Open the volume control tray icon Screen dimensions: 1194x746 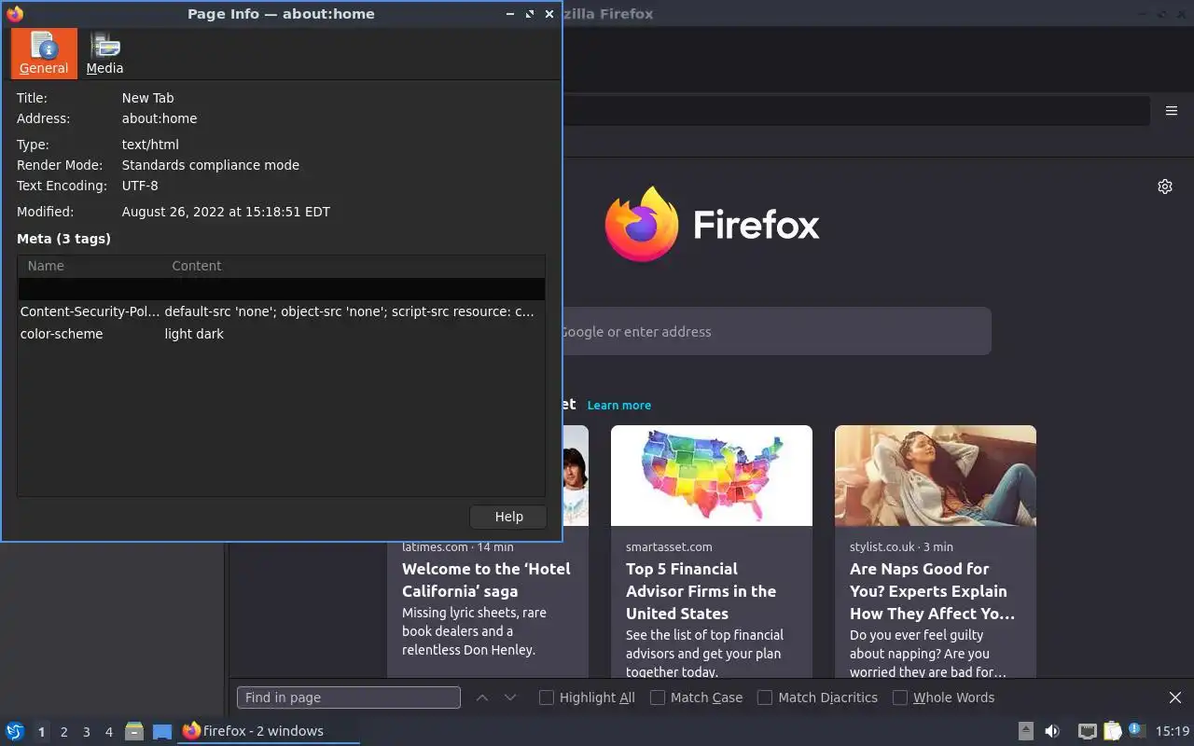click(x=1052, y=731)
